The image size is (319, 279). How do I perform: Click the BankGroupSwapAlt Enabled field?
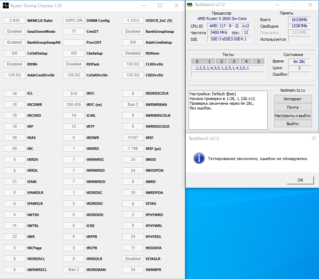click(x=15, y=42)
